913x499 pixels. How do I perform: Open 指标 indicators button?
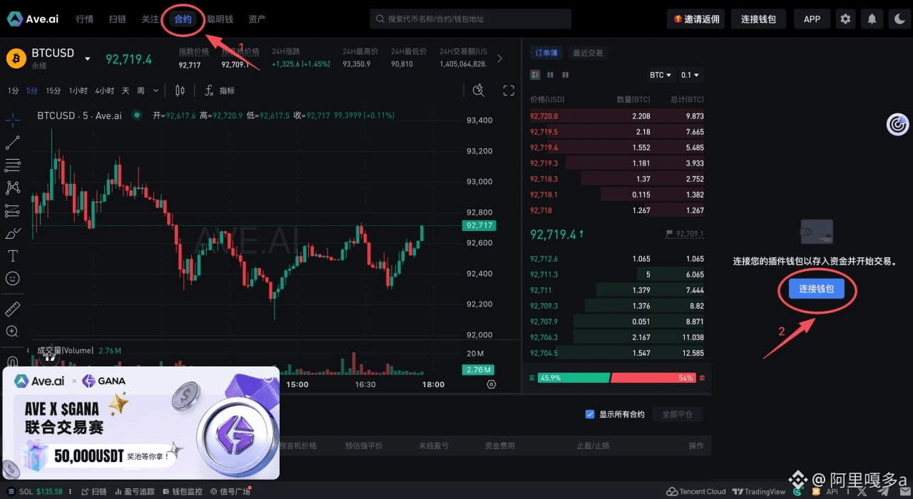coord(227,91)
